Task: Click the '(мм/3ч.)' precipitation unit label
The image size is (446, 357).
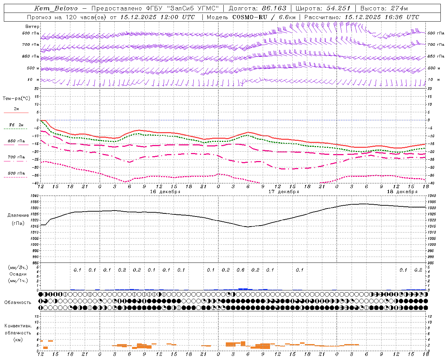Action: (18, 267)
